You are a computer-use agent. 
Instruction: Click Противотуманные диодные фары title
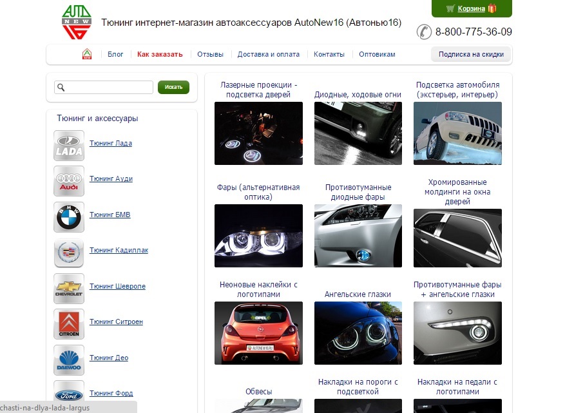click(x=358, y=192)
